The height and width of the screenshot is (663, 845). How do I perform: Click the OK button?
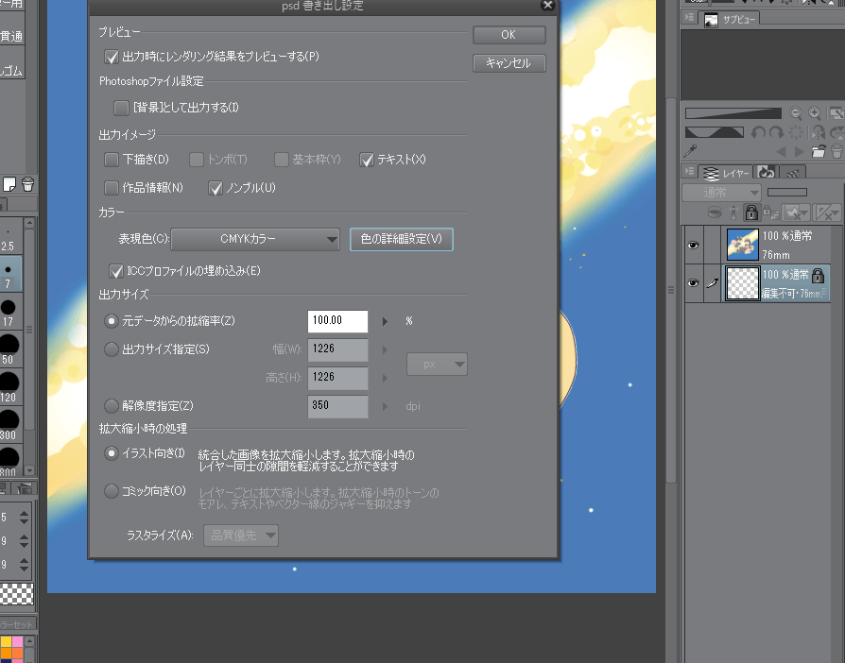[x=509, y=34]
